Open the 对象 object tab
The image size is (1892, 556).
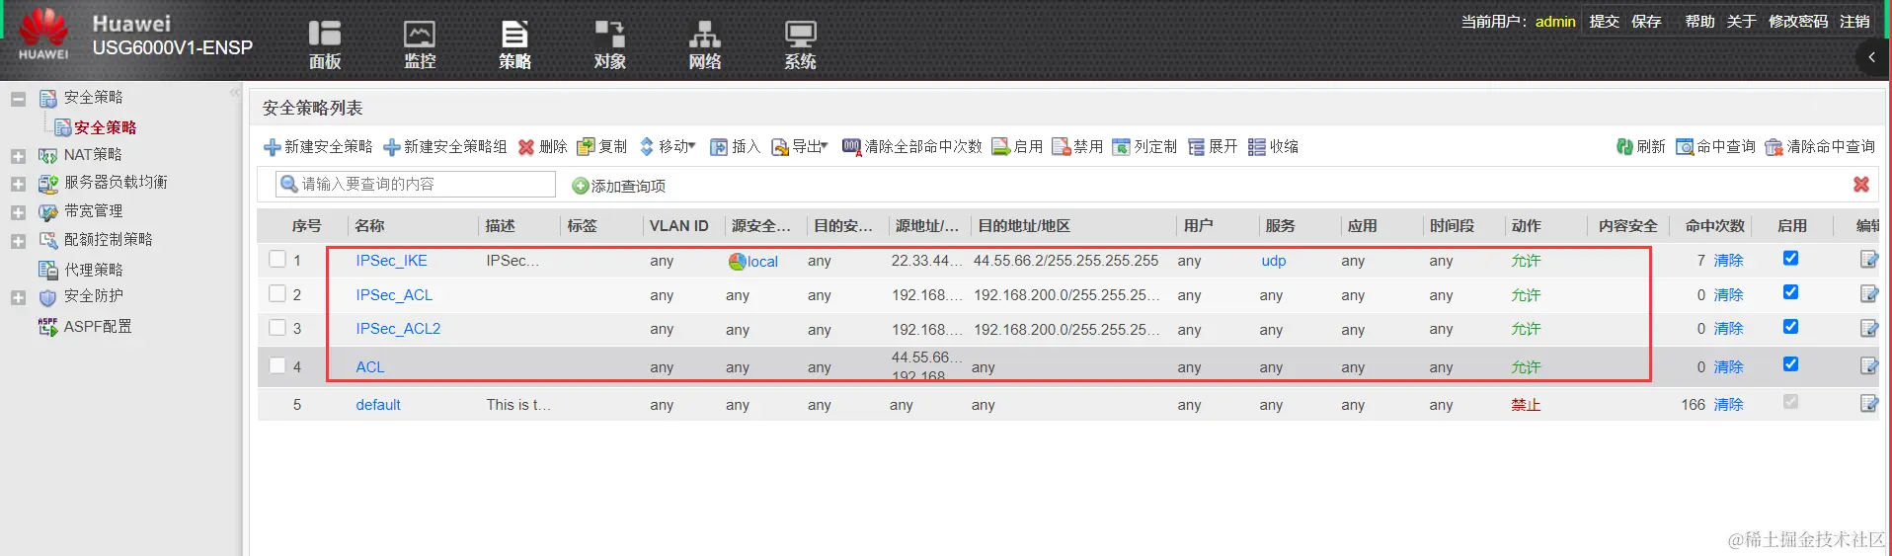tap(609, 44)
